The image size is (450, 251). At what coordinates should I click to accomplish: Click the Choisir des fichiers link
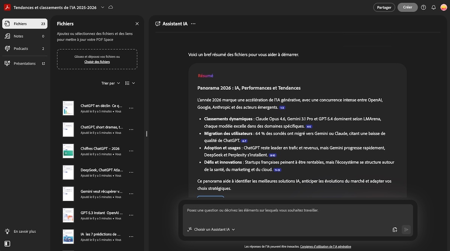(x=97, y=62)
